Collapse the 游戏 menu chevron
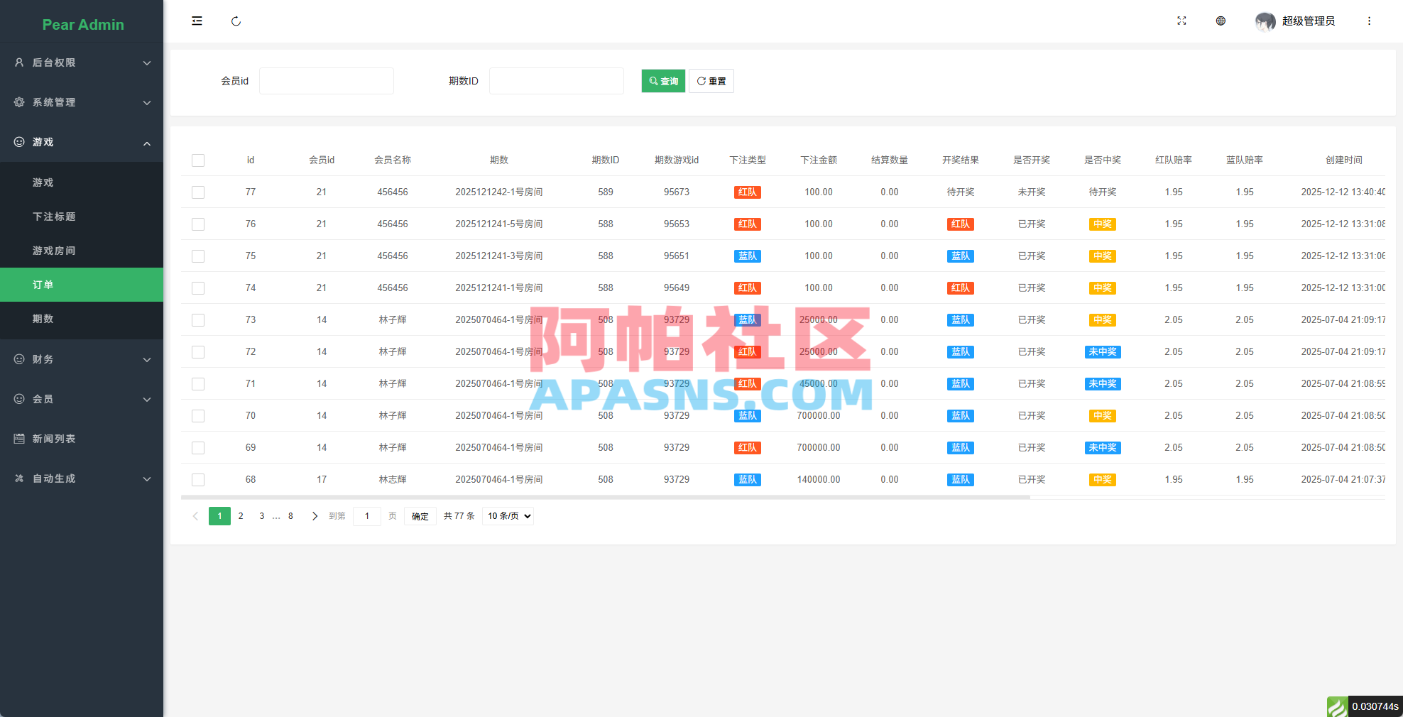1403x717 pixels. pyautogui.click(x=147, y=143)
